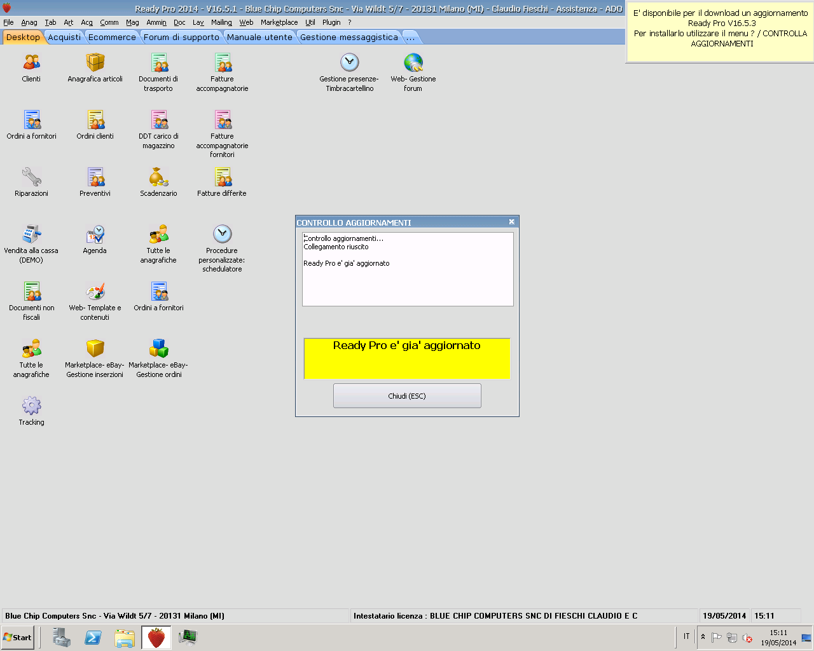The image size is (814, 651).
Task: Open the Art menu
Action: [x=69, y=22]
